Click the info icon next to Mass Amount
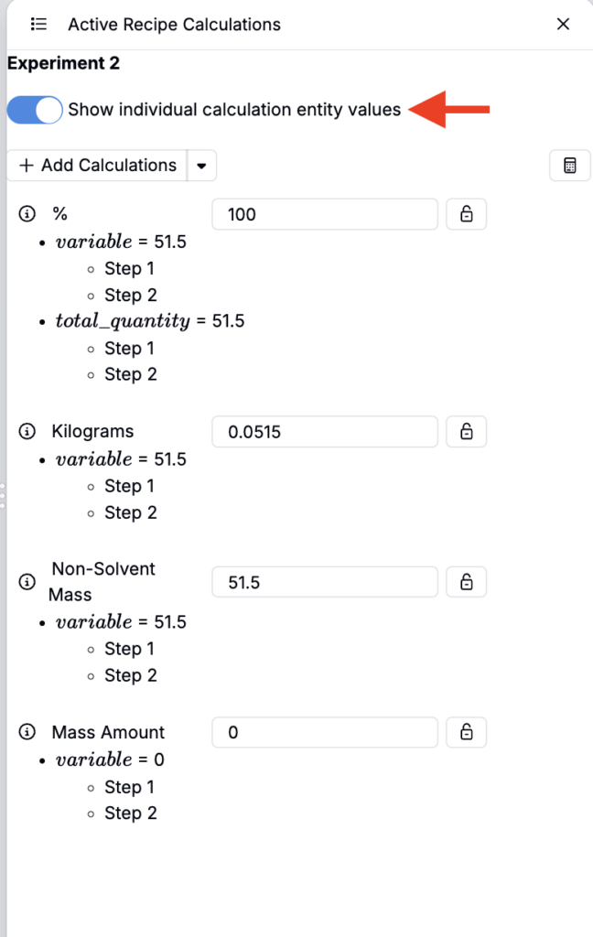Image resolution: width=593 pixels, height=937 pixels. [27, 731]
